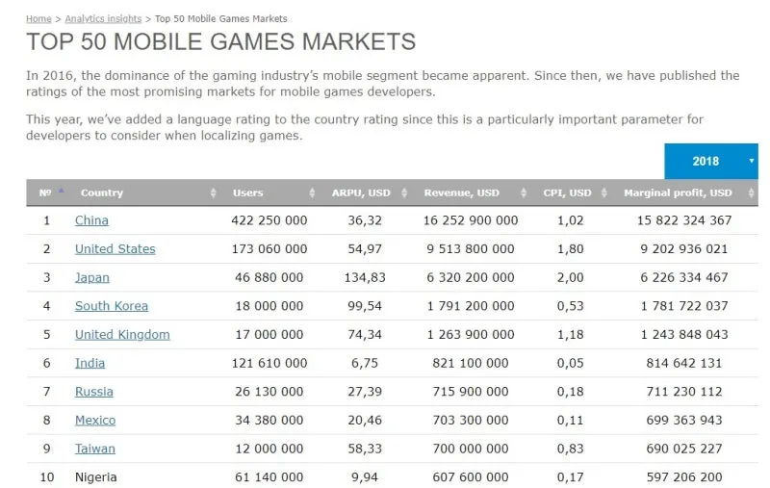This screenshot has height=488, width=770.
Task: Open the China country link
Action: pyautogui.click(x=91, y=220)
